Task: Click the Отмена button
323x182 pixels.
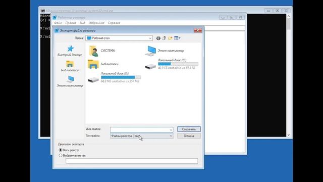Action: pos(189,136)
